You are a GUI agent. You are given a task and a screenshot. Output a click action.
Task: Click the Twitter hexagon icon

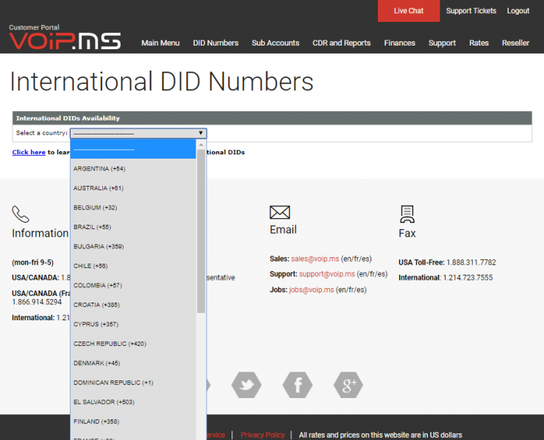(246, 385)
